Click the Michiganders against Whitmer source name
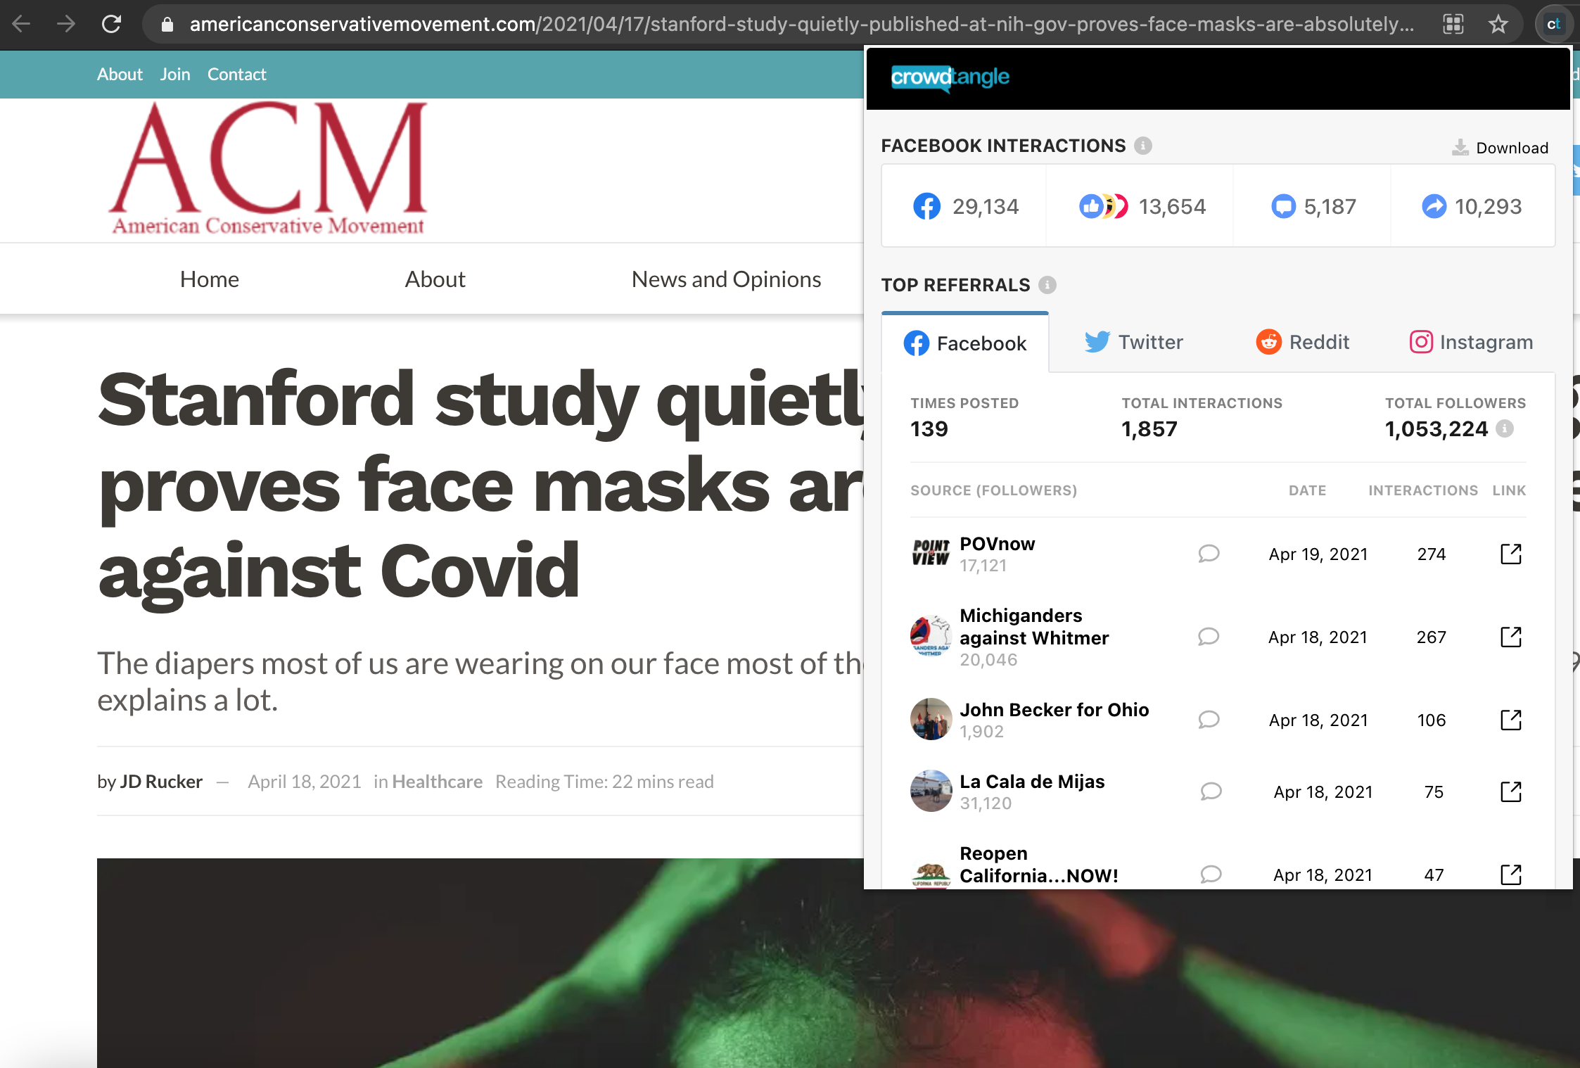This screenshot has height=1068, width=1580. [1034, 627]
